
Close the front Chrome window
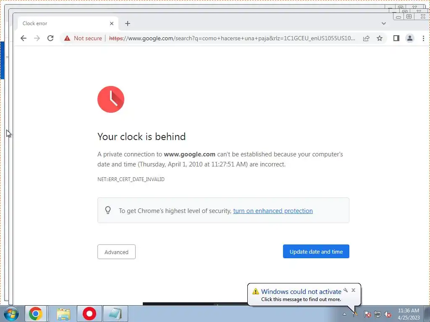tap(422, 16)
